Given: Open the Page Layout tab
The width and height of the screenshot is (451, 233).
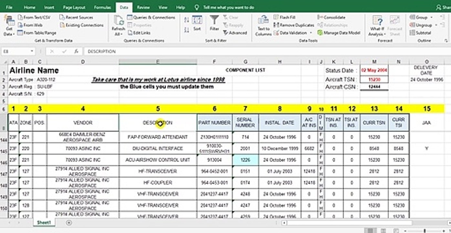Looking at the screenshot, I should (x=74, y=7).
